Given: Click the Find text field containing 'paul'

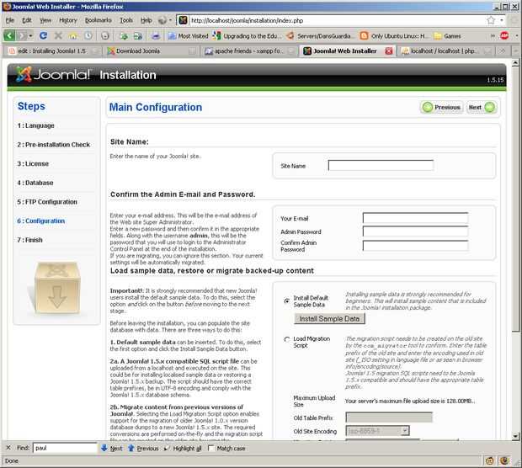Looking at the screenshot, I should [65, 448].
